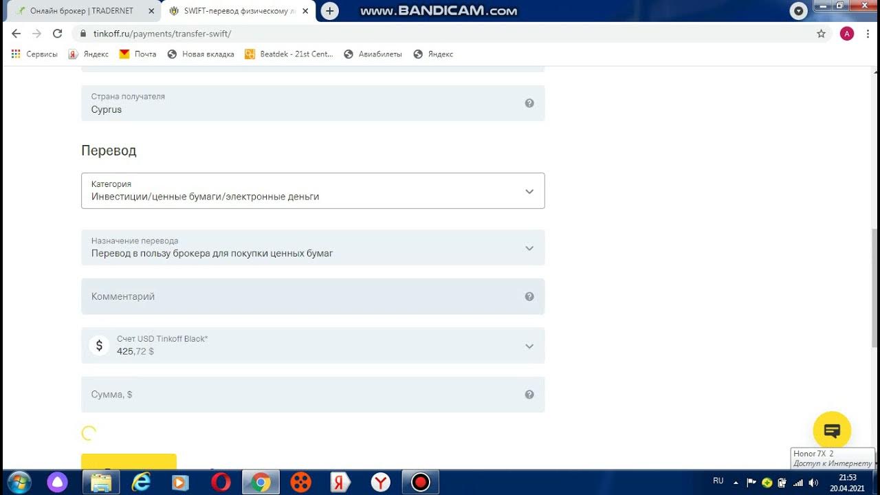Open the Почта bookmark
The height and width of the screenshot is (495, 880).
(137, 54)
